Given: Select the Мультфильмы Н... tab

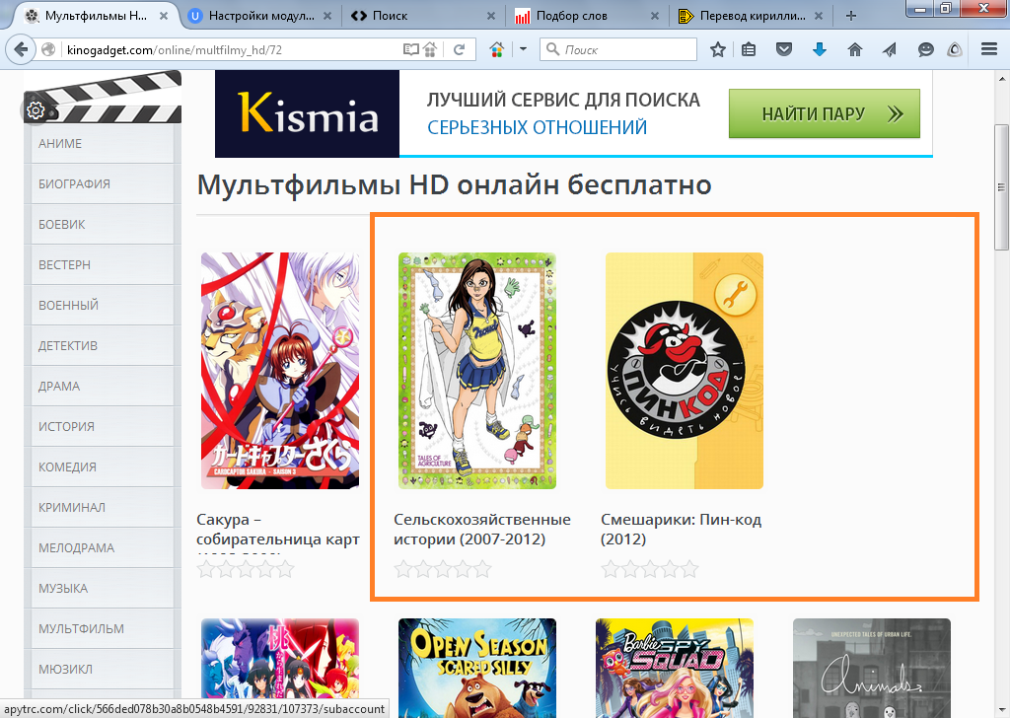Looking at the screenshot, I should pyautogui.click(x=96, y=16).
